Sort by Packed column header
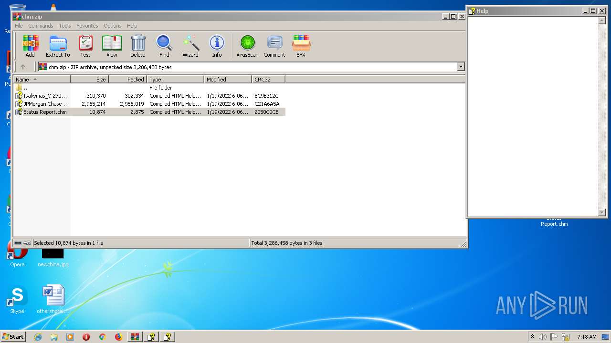The height and width of the screenshot is (343, 611). coord(128,80)
